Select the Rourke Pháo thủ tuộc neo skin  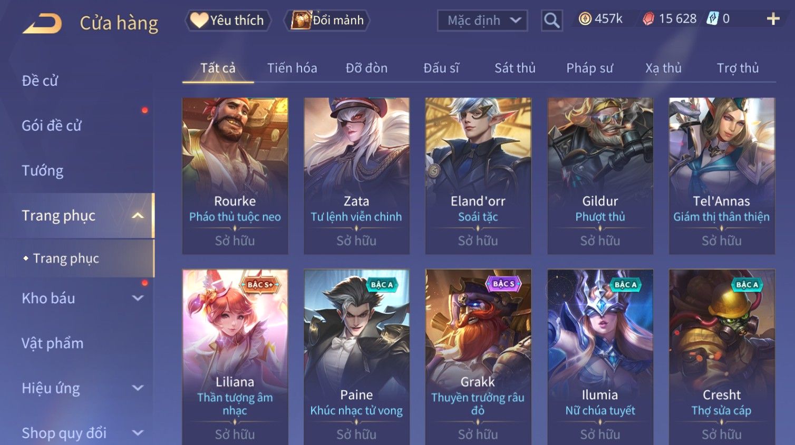tap(235, 176)
